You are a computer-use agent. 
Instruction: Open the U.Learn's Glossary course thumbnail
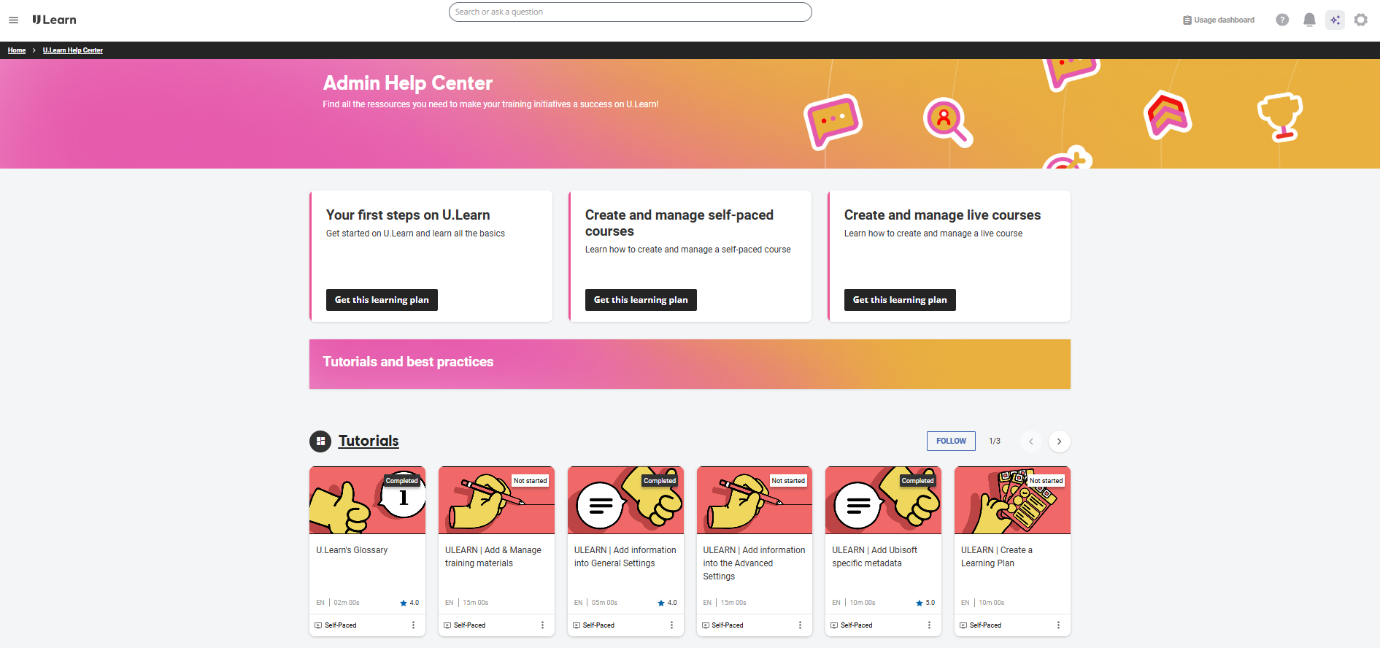coord(367,501)
